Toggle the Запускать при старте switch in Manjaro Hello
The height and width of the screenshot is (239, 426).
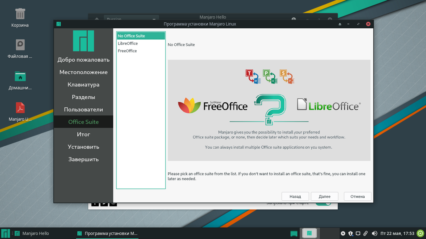[x=323, y=204]
